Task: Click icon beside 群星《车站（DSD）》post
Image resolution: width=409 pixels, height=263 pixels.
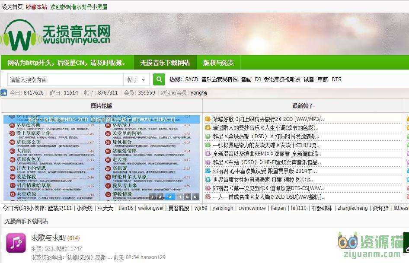Action: (x=208, y=162)
